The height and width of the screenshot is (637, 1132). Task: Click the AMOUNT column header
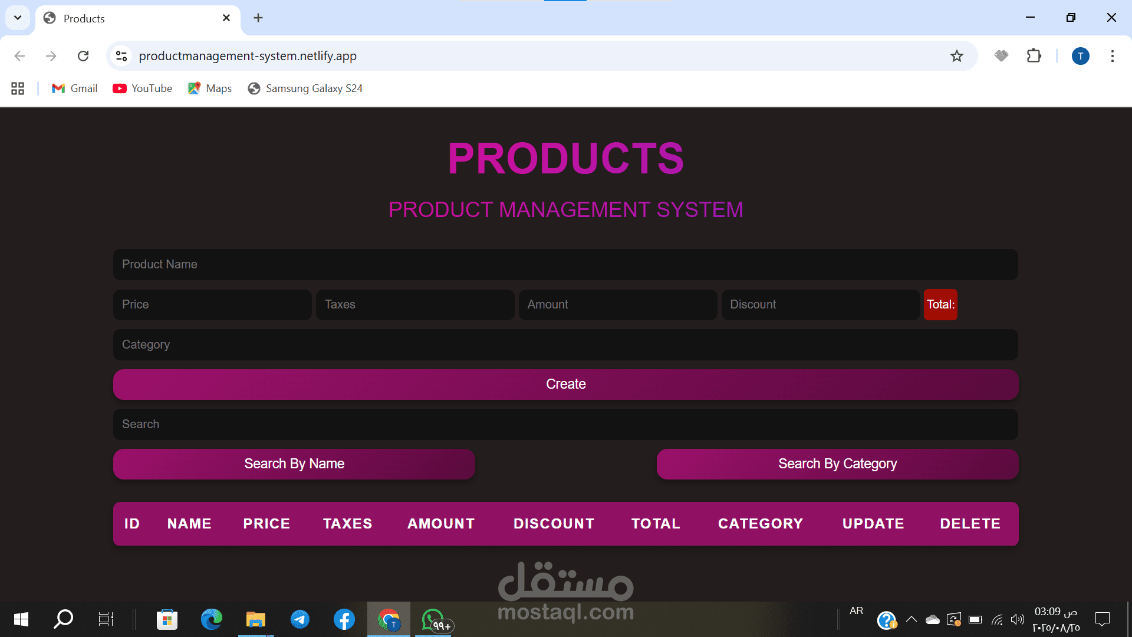pyautogui.click(x=441, y=524)
